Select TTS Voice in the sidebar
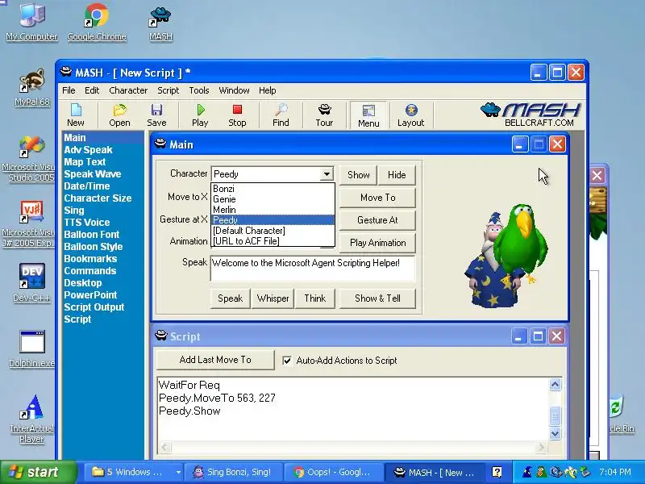This screenshot has height=484, width=645. 87,223
